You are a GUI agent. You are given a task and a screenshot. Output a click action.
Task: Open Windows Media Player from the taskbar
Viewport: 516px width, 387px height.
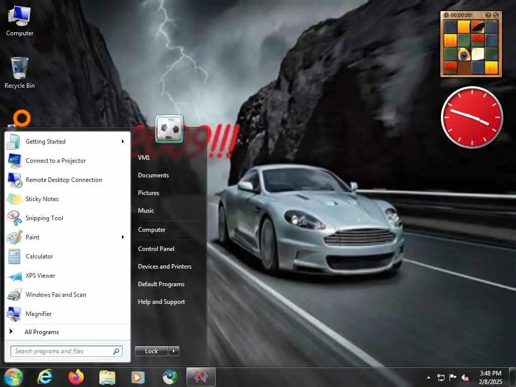point(138,377)
